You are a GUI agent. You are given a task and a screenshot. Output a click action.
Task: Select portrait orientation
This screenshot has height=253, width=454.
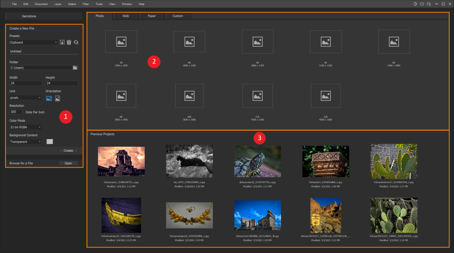58,98
